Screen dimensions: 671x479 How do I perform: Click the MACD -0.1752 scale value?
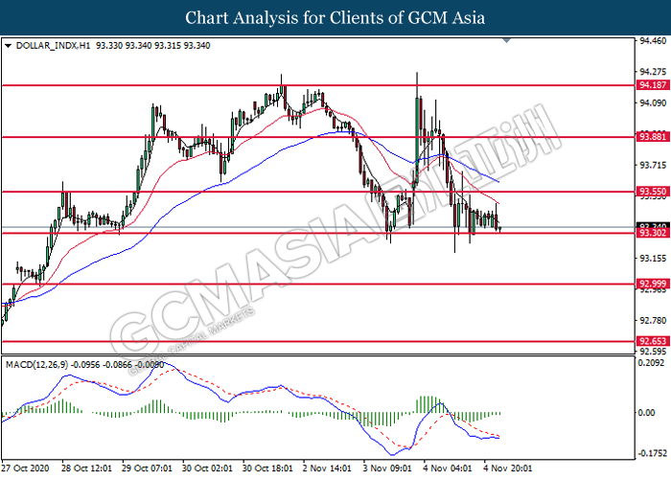click(x=652, y=453)
